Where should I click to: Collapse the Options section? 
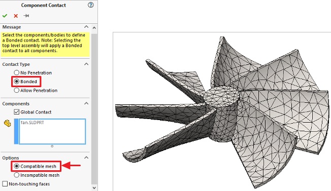click(x=86, y=158)
